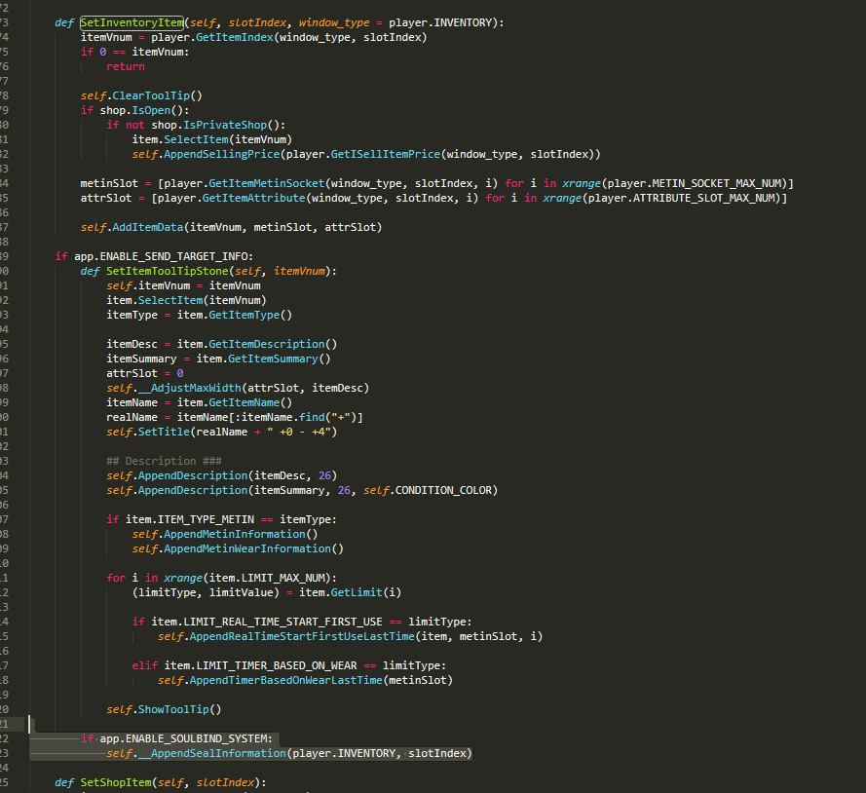Click 'item.SelectItem(itemVnum)' under IsPrivateShop

click(212, 139)
